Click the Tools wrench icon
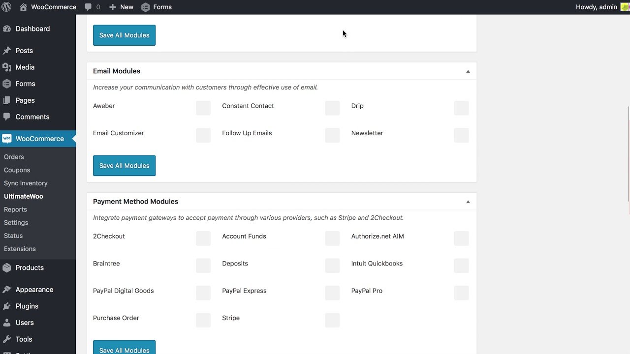 pos(7,339)
